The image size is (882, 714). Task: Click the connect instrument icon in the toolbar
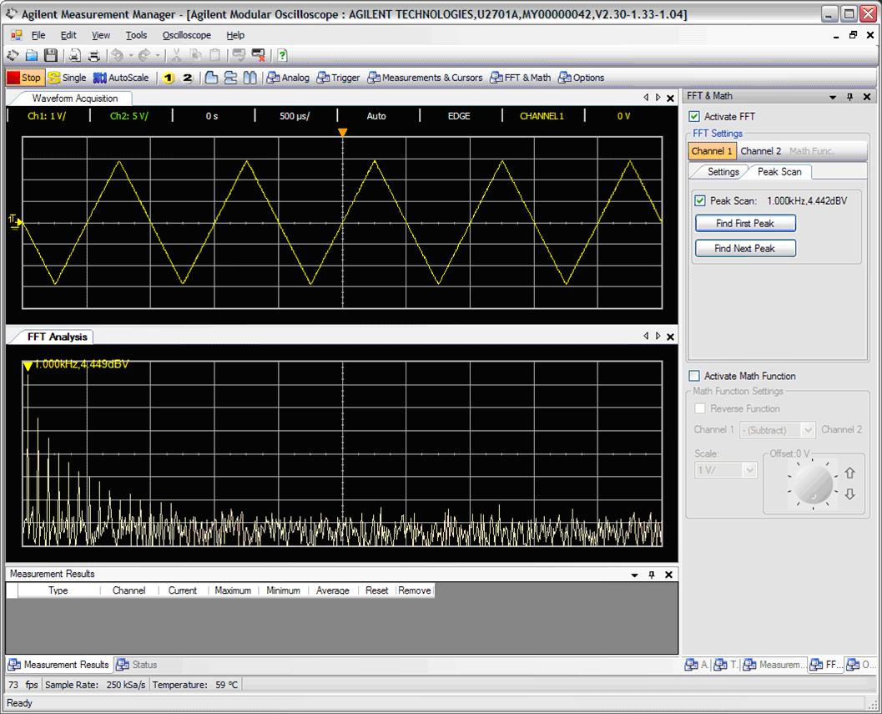pos(13,55)
